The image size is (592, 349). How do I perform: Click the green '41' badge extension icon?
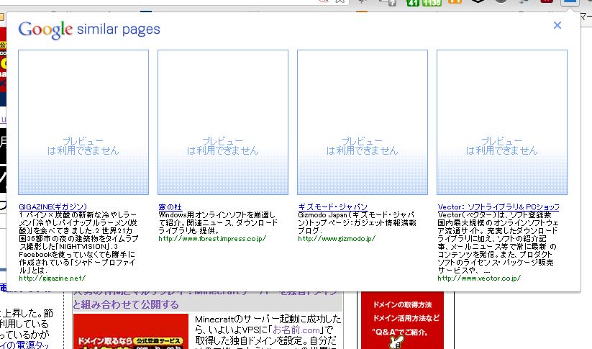point(413,2)
